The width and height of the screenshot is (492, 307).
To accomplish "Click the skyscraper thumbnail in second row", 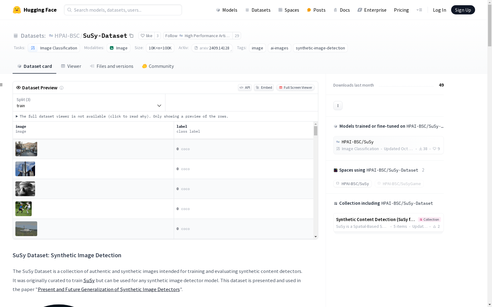I will click(x=25, y=169).
